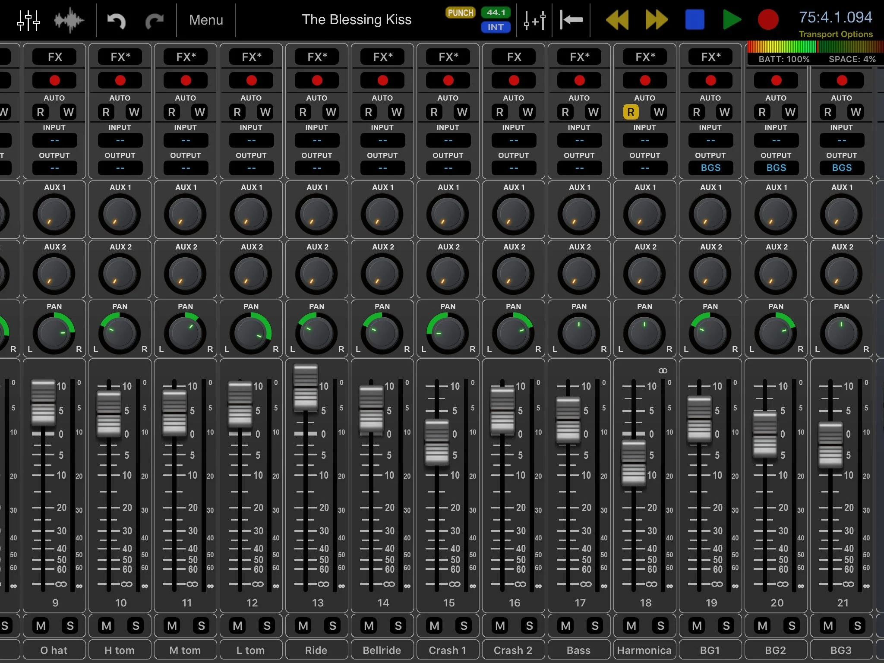This screenshot has width=884, height=663.
Task: Switch to the waveform editor view
Action: click(x=69, y=20)
